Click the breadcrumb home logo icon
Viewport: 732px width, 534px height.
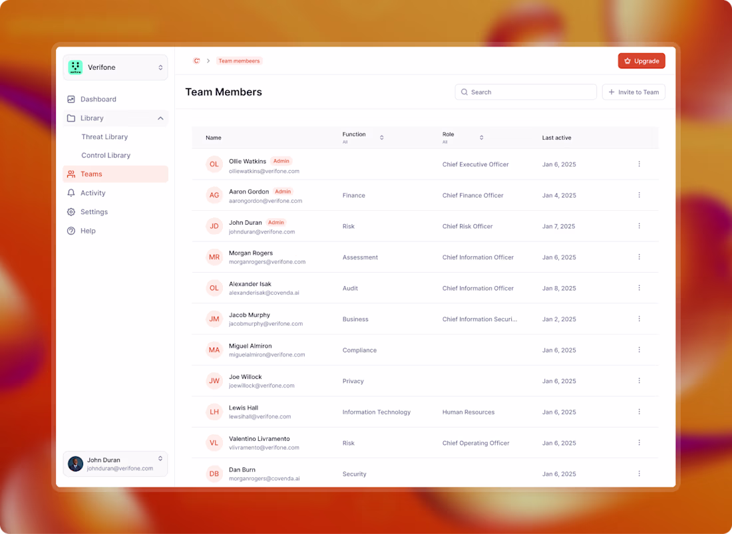pyautogui.click(x=196, y=61)
